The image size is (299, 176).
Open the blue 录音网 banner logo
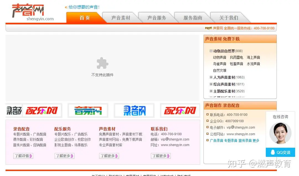tap(134, 111)
